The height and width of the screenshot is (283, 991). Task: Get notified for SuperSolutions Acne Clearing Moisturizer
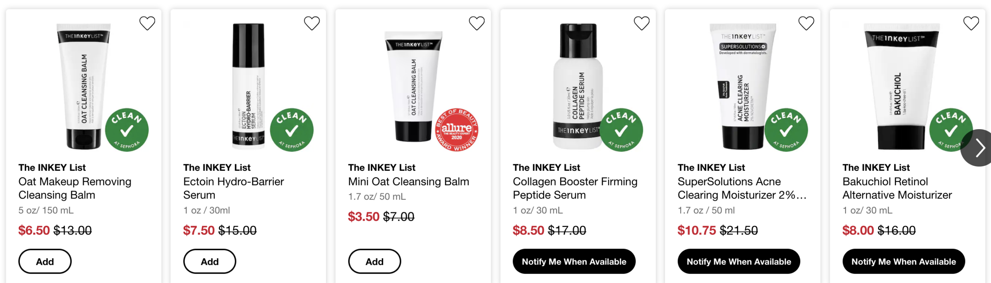[739, 261]
